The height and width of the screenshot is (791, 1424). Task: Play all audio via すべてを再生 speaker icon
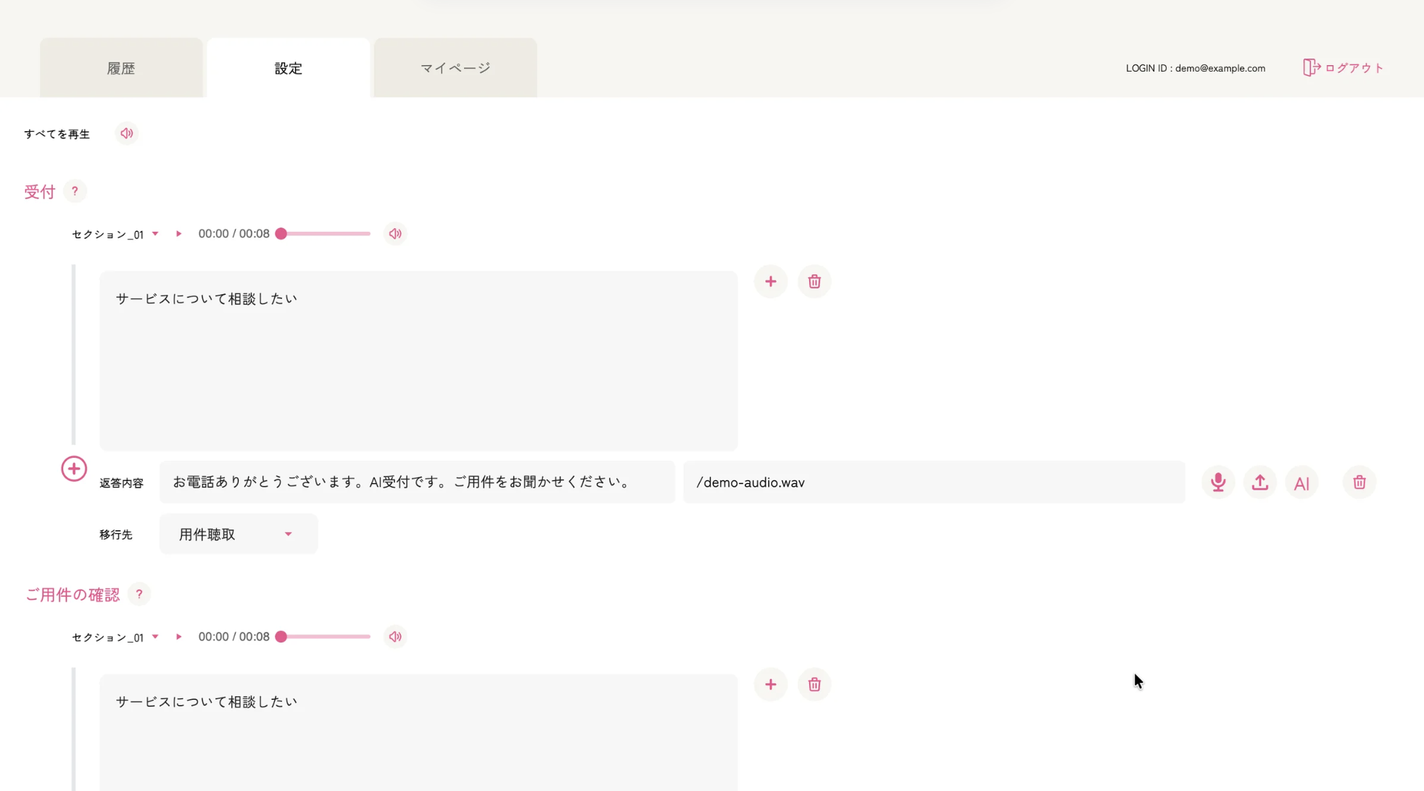pos(127,133)
